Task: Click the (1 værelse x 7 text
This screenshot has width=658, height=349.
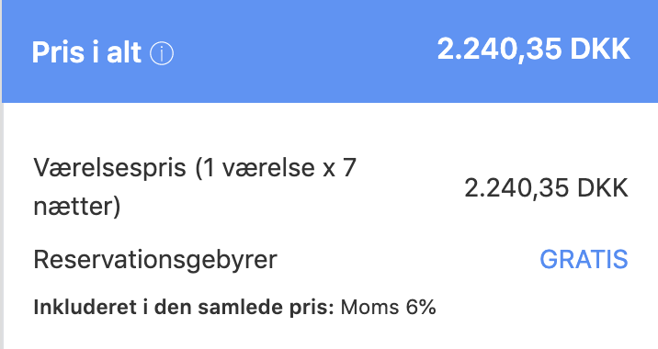Action: click(276, 168)
